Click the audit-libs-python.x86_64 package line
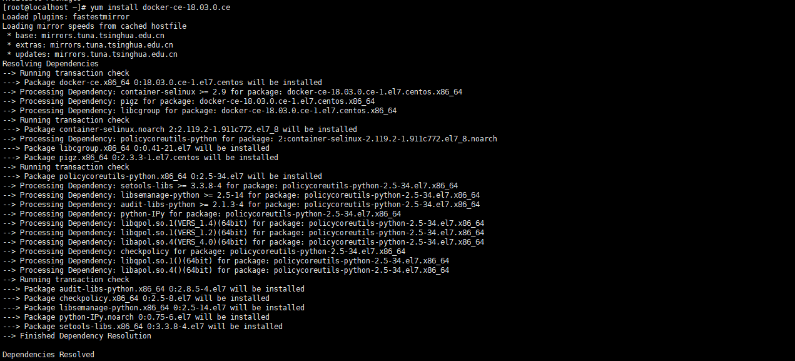The image size is (795, 361). (x=154, y=289)
